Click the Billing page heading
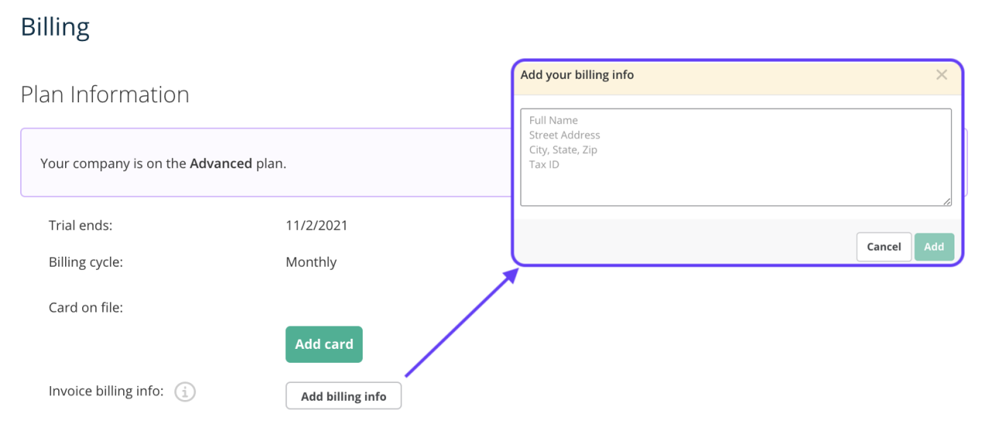992x431 pixels. [x=55, y=26]
